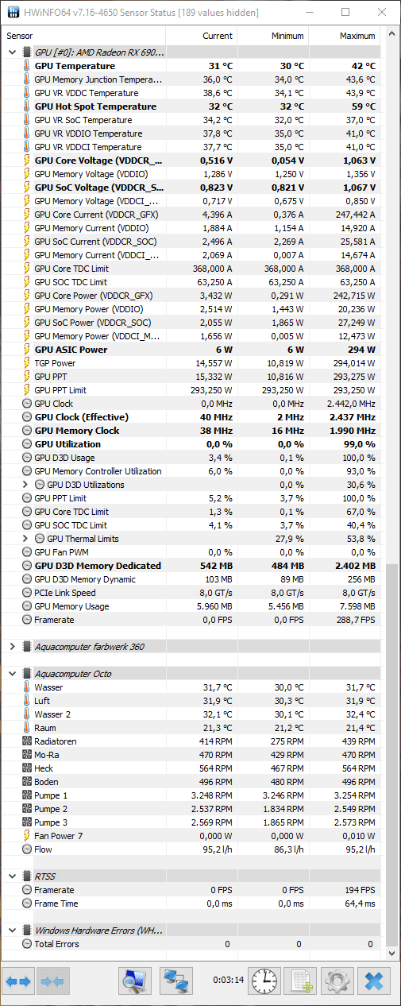
Task: Click the shrink-view arrows icon
Action: (53, 981)
